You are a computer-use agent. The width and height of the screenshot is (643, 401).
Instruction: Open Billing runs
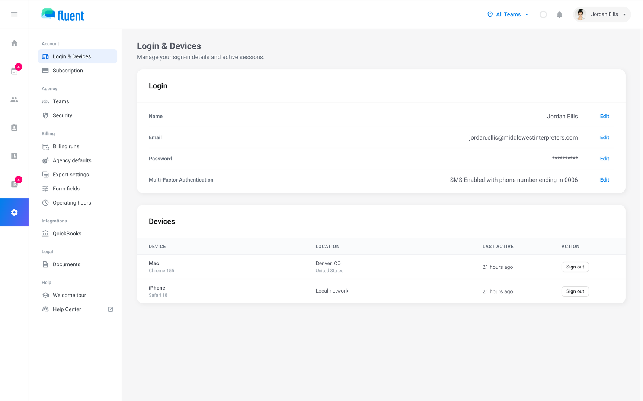[77, 146]
